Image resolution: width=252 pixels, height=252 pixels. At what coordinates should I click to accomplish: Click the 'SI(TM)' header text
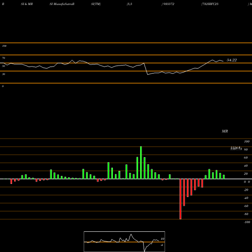click(x=96, y=4)
